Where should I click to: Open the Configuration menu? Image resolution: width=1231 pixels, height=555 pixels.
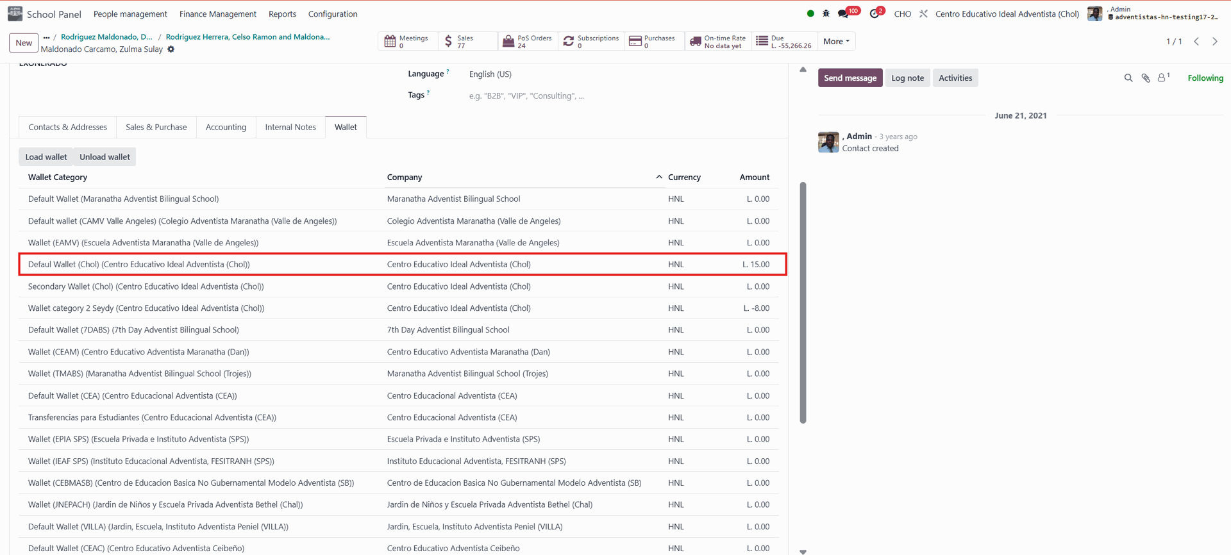click(x=333, y=13)
